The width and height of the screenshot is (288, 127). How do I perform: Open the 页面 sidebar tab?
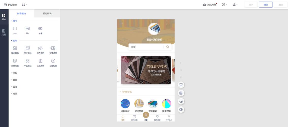point(4,32)
